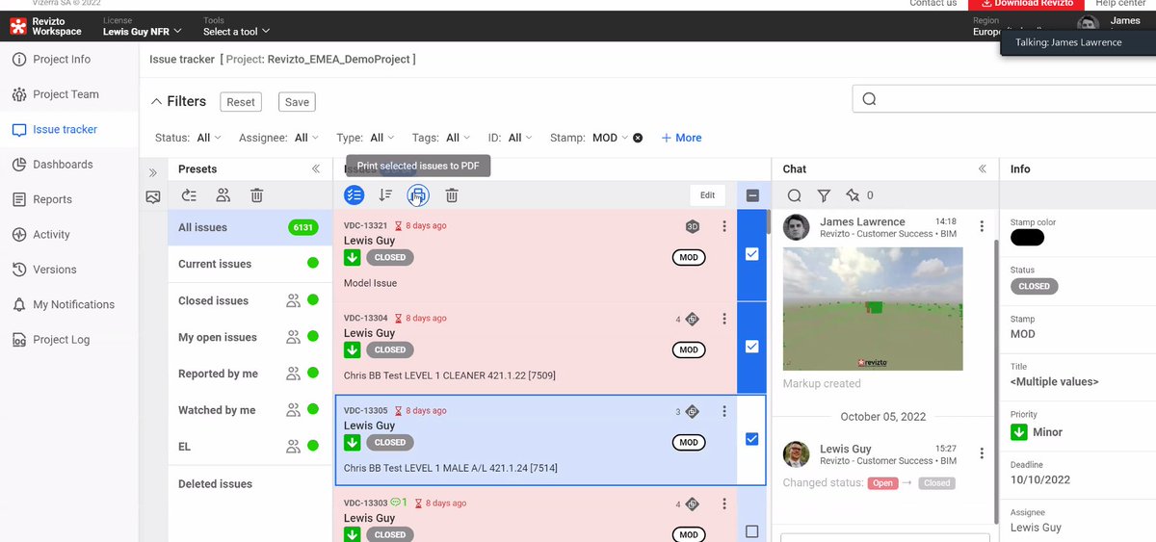Add more filters with + More
Image resolution: width=1156 pixels, height=542 pixels.
pos(681,138)
